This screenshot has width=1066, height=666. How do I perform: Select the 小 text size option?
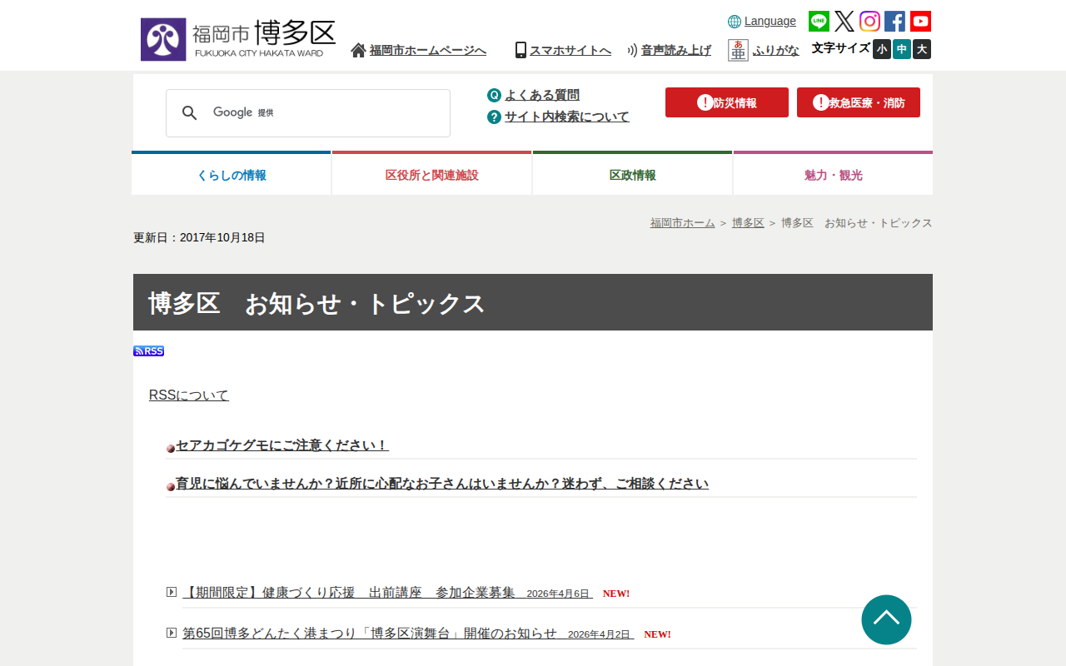(881, 49)
